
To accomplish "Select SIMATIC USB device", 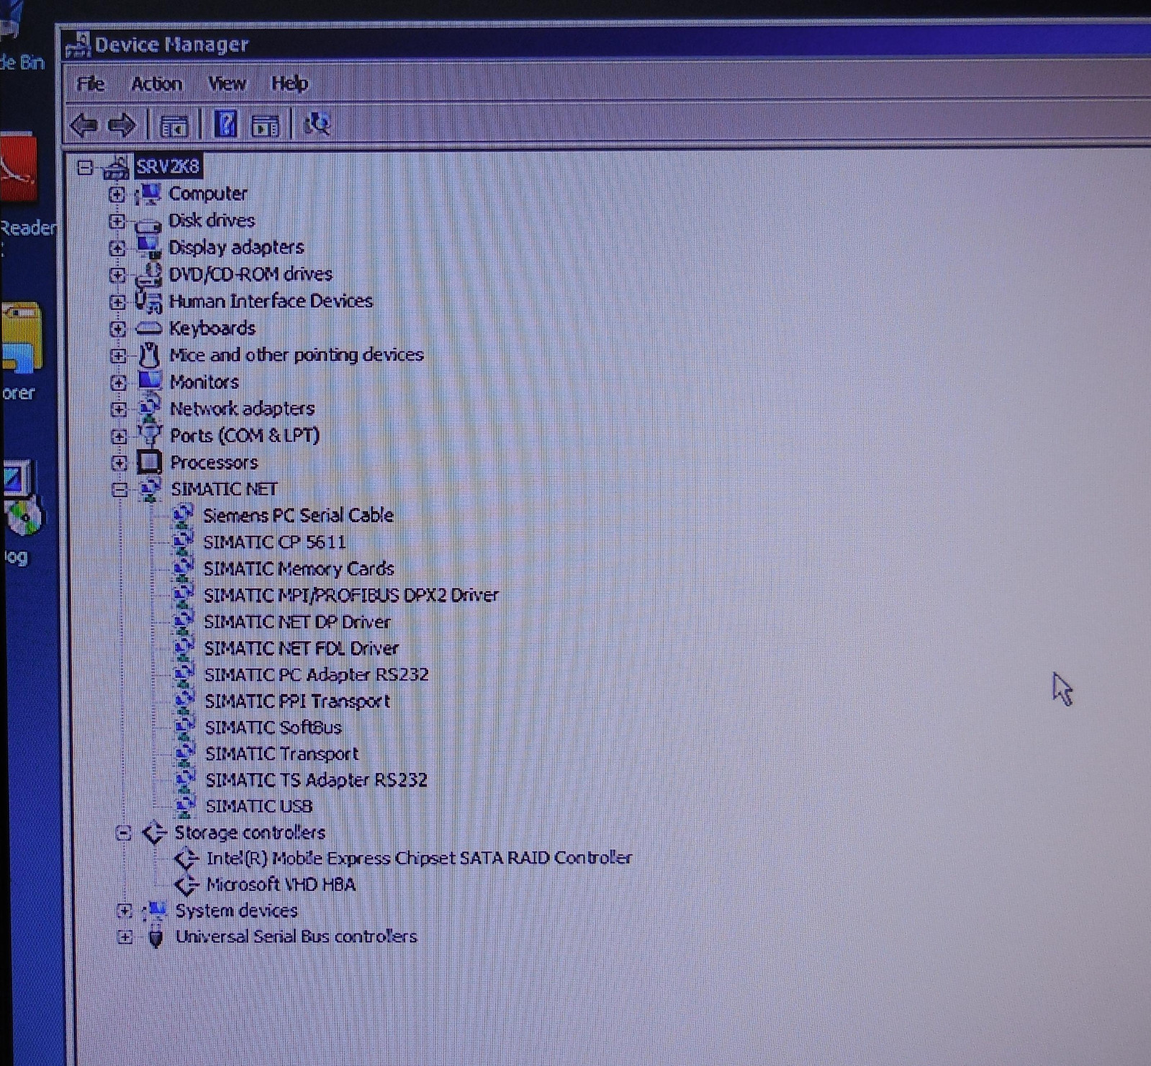I will pos(259,807).
